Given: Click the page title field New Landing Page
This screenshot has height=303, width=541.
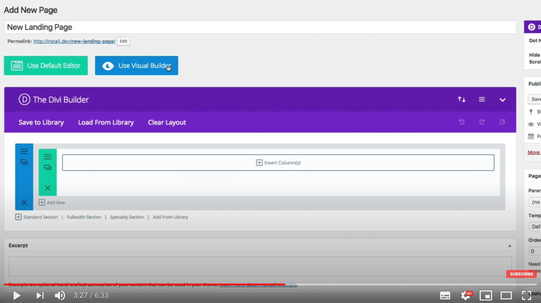Looking at the screenshot, I should pyautogui.click(x=260, y=27).
